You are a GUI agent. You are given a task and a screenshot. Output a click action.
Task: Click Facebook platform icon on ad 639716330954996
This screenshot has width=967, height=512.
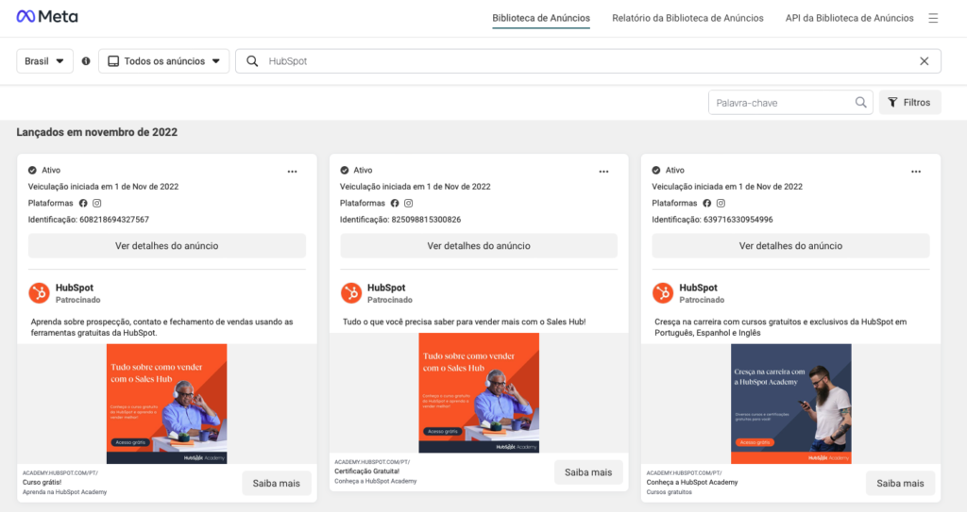click(706, 203)
